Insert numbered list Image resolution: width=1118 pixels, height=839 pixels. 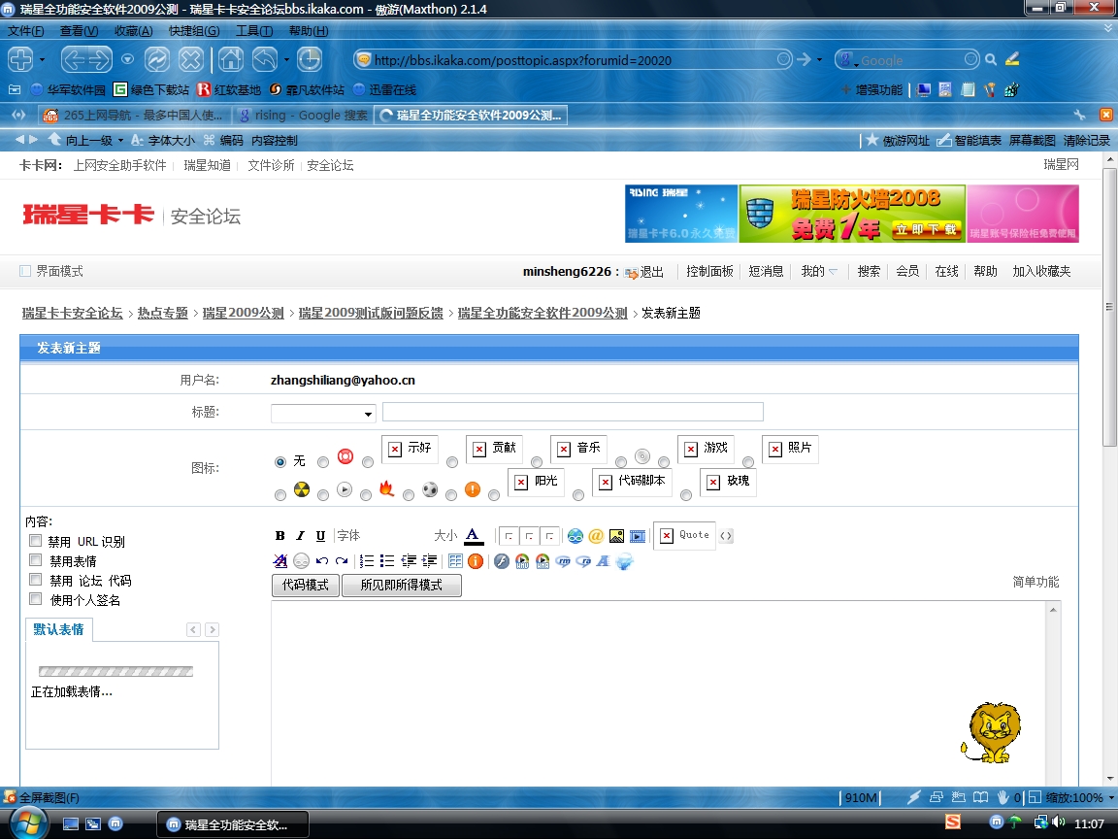pyautogui.click(x=367, y=561)
